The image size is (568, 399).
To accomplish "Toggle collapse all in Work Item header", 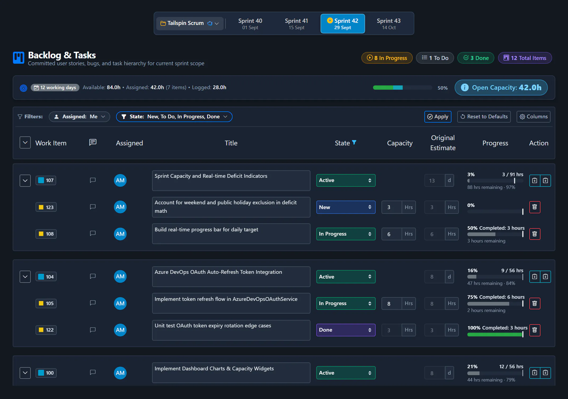I will pyautogui.click(x=25, y=143).
